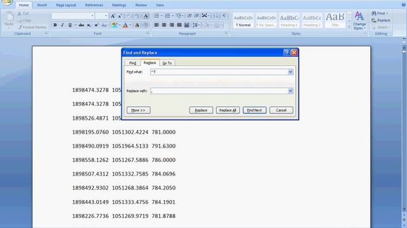Open the Bullets list icon
The height and width of the screenshot is (228, 407).
pos(156,16)
